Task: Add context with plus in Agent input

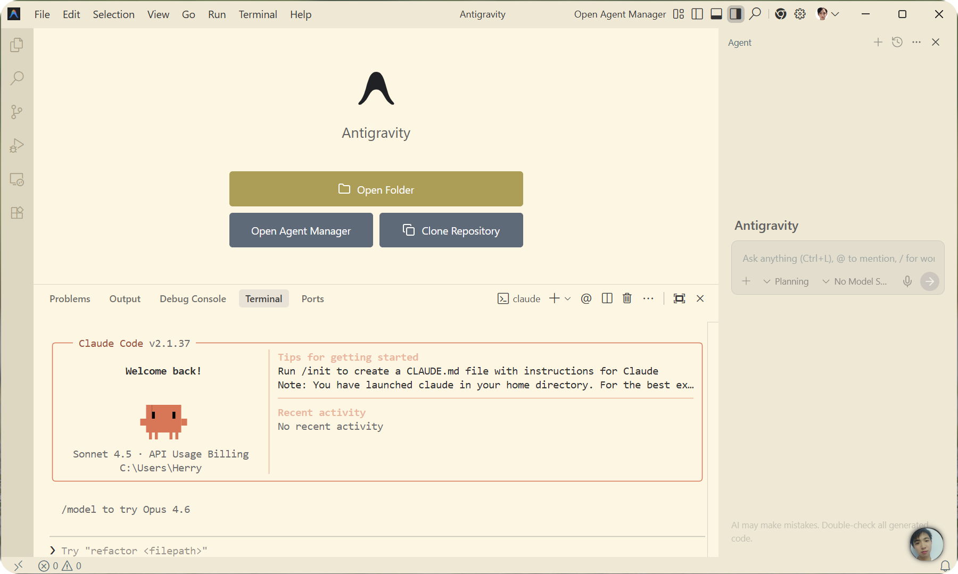Action: [746, 281]
